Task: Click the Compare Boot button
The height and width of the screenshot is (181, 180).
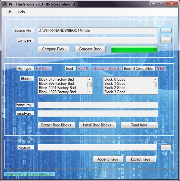Action: (90, 49)
